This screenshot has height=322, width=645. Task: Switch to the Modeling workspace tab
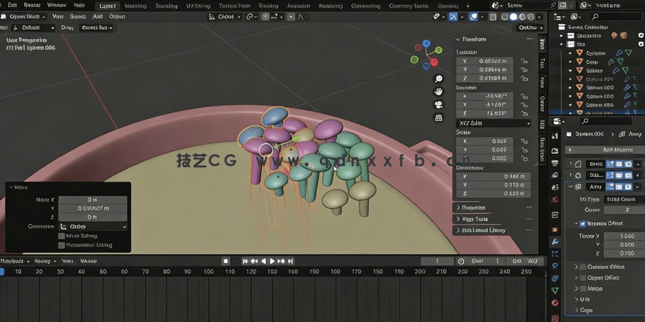[x=137, y=6]
